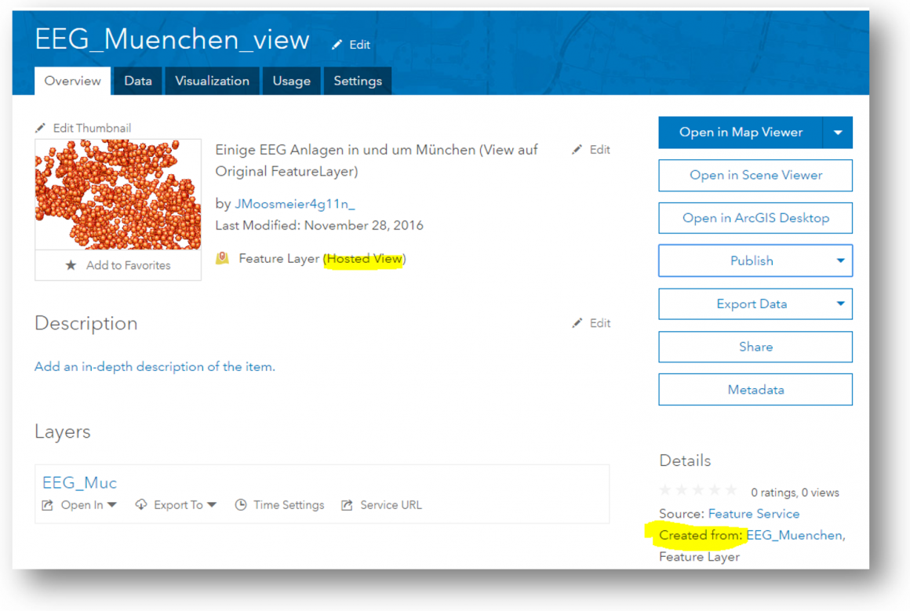This screenshot has height=611, width=910.
Task: Click the Export To cloud icon
Action: coord(141,505)
